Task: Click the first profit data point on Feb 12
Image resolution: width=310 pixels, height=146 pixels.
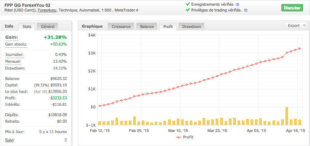Action: pos(100,106)
